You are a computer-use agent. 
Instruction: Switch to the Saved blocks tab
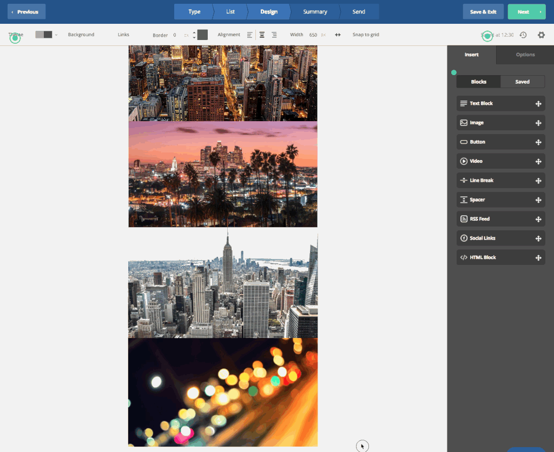[x=522, y=82]
